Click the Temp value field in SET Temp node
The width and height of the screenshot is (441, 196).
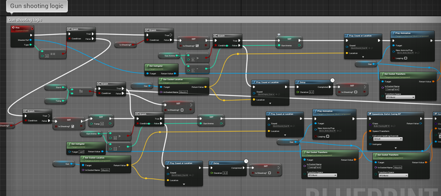pos(102,124)
